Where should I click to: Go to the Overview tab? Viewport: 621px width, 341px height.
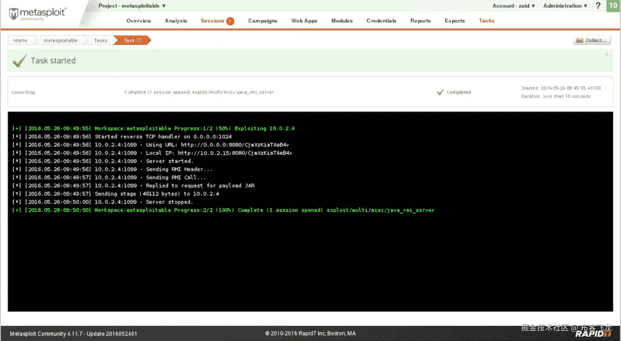139,21
